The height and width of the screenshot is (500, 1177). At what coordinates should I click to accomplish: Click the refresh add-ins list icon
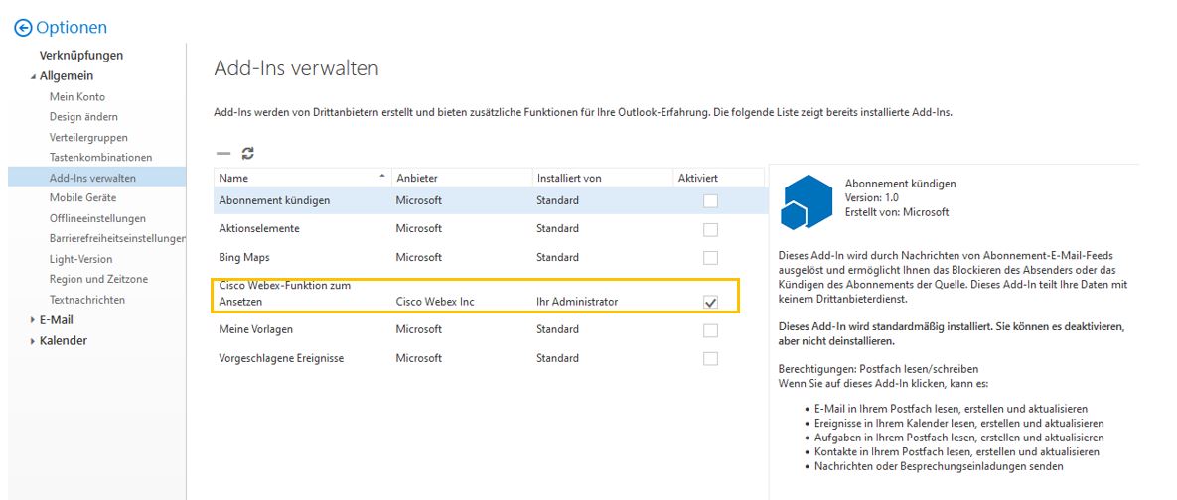click(x=248, y=153)
